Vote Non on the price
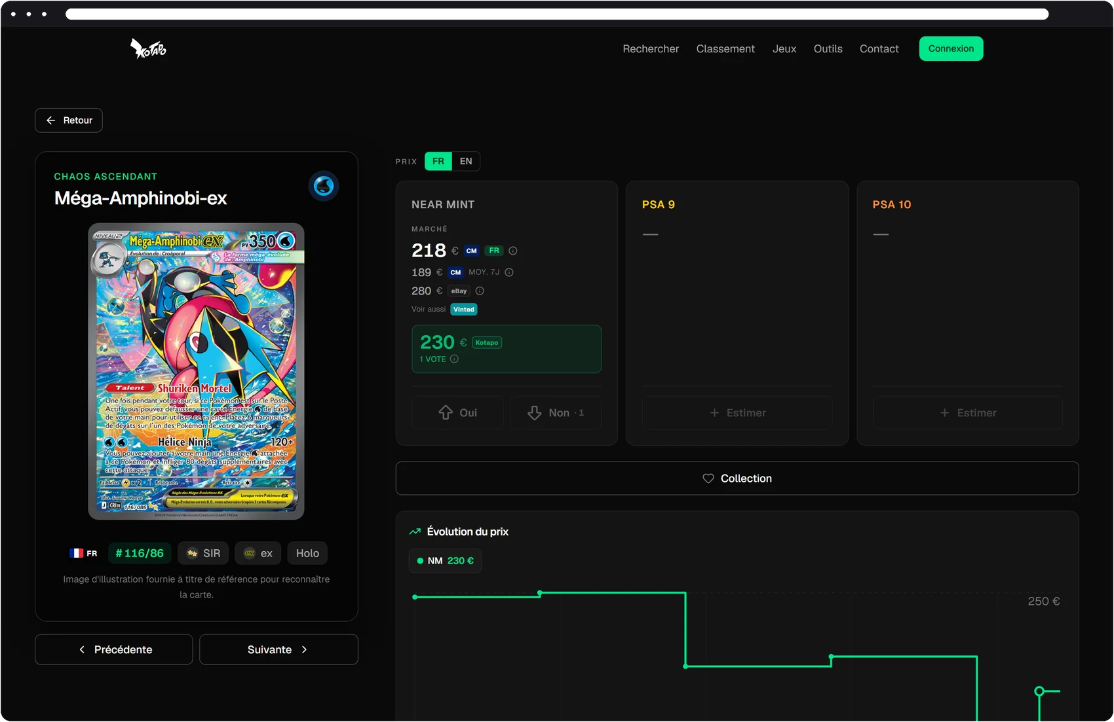1114x722 pixels. (556, 412)
